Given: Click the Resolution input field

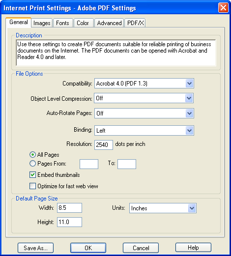Looking at the screenshot, I should coord(104,145).
